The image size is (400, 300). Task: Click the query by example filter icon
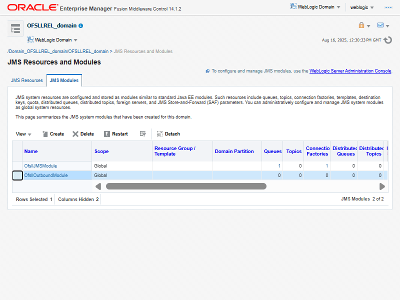tap(142, 133)
